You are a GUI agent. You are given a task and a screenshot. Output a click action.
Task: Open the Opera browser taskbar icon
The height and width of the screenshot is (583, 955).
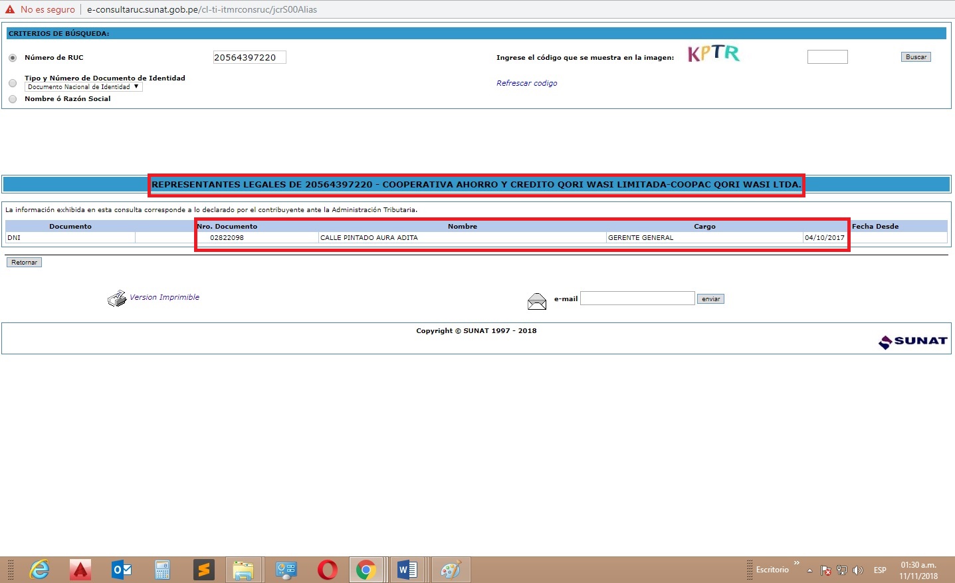pos(328,570)
